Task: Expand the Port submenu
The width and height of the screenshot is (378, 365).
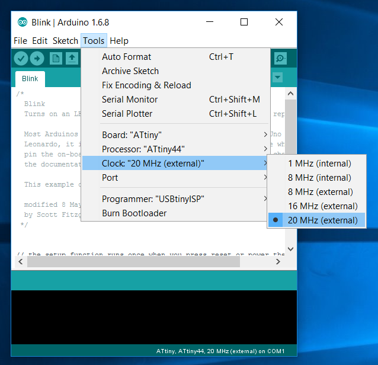Action: point(176,178)
